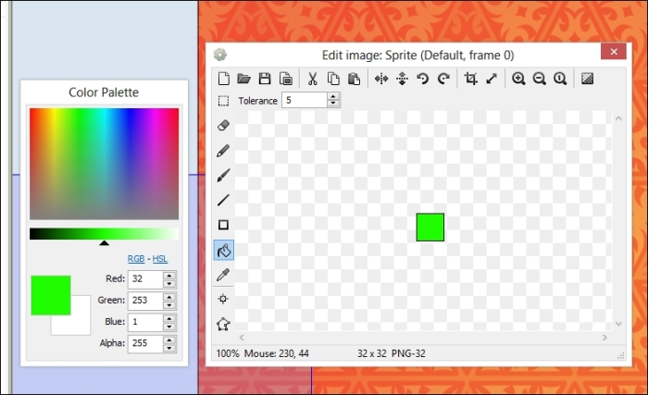Decrease the Tolerance value
The height and width of the screenshot is (395, 648).
point(333,104)
